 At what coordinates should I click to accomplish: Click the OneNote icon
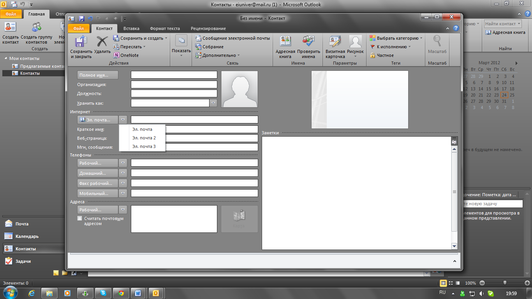[116, 55]
